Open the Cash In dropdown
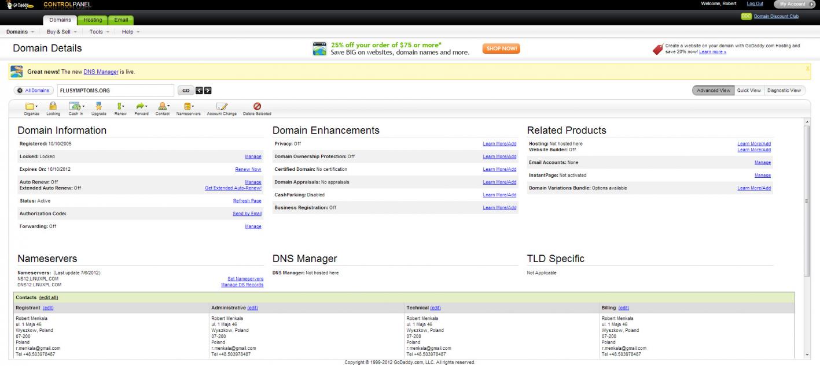Viewport: 820px width, 366px height. (x=76, y=106)
